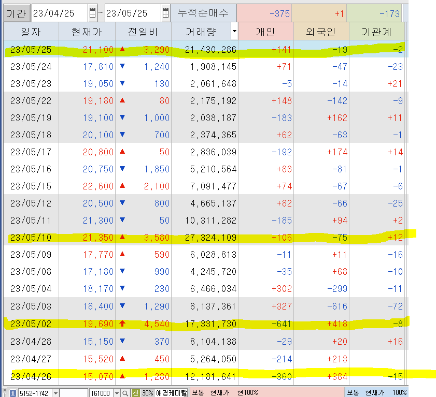Viewport: 436px width, 397px height.
Task: Select the 23/04/28 date cell
Action: pos(31,341)
